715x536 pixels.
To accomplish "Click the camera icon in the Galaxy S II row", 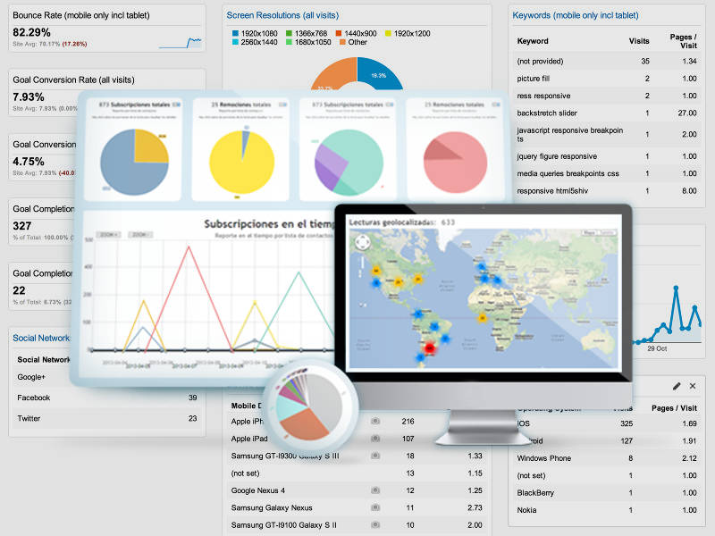I will [x=375, y=525].
